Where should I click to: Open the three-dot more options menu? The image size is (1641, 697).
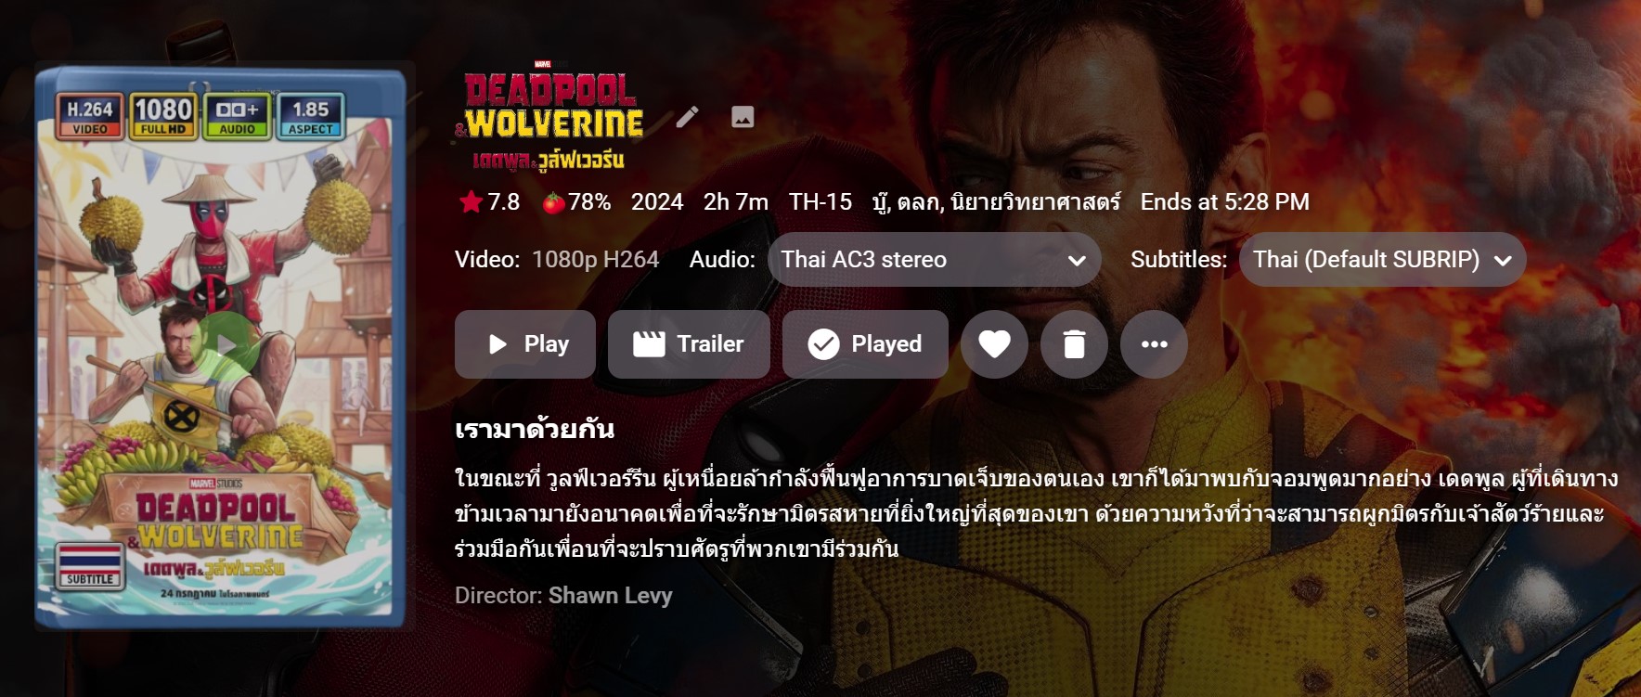[x=1154, y=344]
